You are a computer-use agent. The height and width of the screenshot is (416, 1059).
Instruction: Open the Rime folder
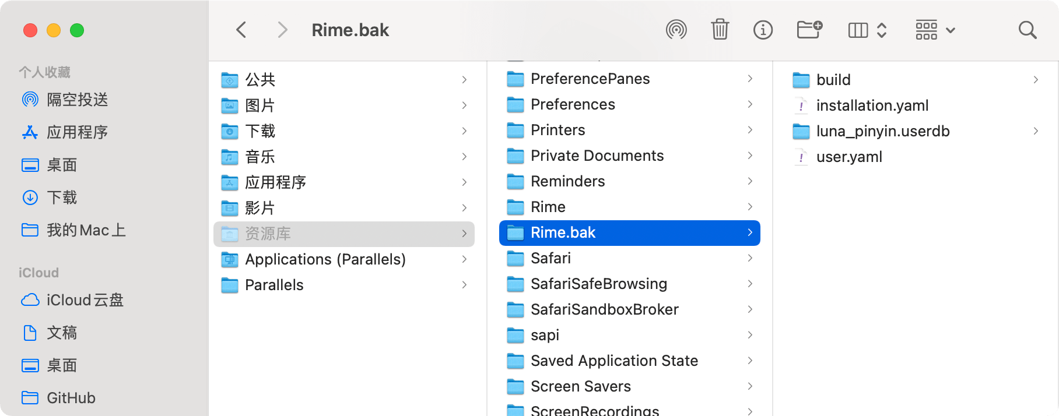(630, 207)
